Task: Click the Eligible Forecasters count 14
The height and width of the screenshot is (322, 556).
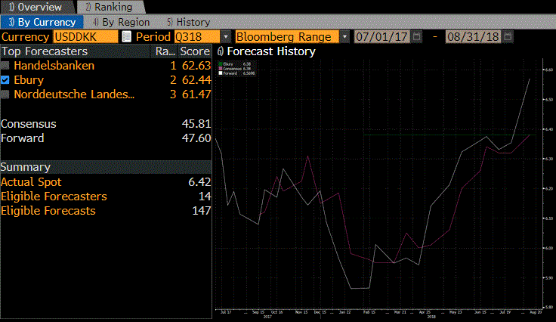Action: 205,197
